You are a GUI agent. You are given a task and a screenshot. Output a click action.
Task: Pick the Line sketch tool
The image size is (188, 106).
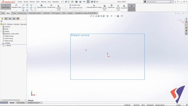[x=23, y=5]
